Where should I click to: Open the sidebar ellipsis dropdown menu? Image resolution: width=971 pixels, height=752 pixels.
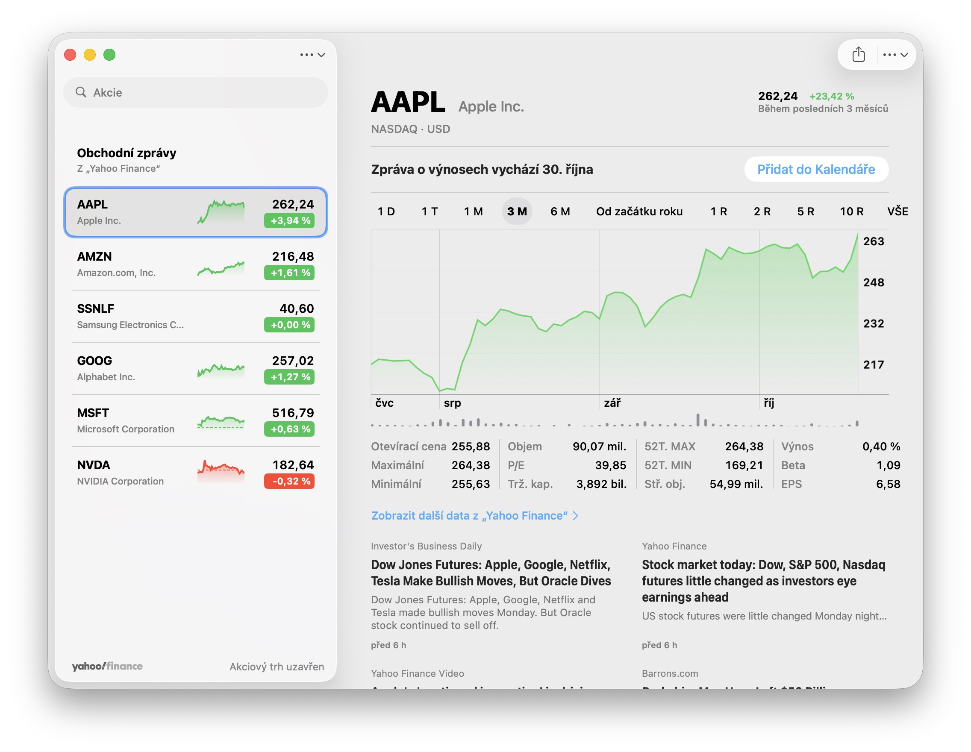point(312,55)
